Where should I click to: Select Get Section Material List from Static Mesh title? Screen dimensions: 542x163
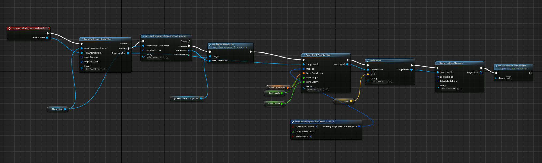point(166,36)
